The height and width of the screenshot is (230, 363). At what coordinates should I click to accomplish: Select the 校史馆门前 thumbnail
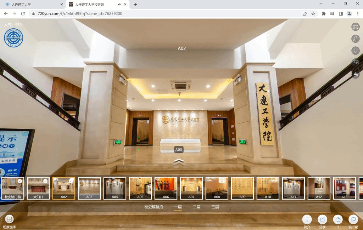coord(13,188)
